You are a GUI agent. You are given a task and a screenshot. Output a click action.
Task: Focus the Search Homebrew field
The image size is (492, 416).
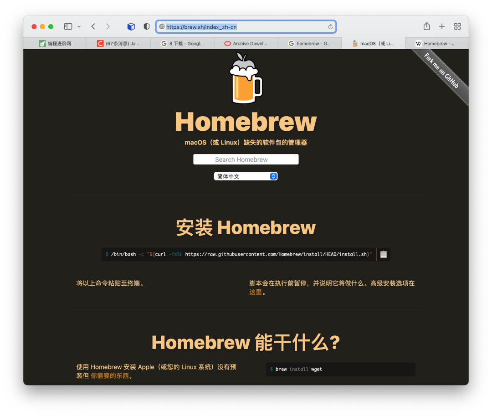pos(246,159)
